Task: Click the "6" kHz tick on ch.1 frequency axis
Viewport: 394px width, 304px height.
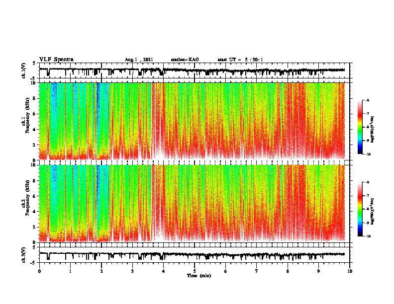Action: [x=35, y=114]
